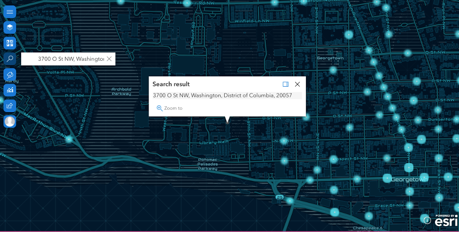
Task: Click the large Georgetown neighborhood label
Action: tap(409, 180)
